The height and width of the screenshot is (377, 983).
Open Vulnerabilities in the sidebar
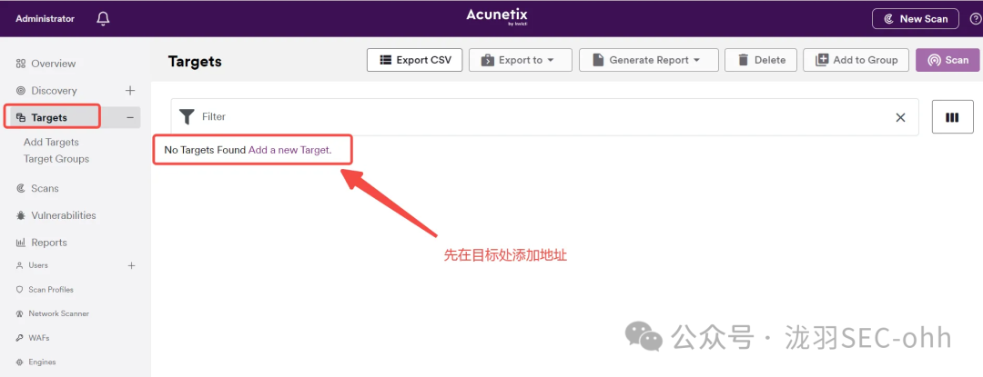pyautogui.click(x=64, y=215)
